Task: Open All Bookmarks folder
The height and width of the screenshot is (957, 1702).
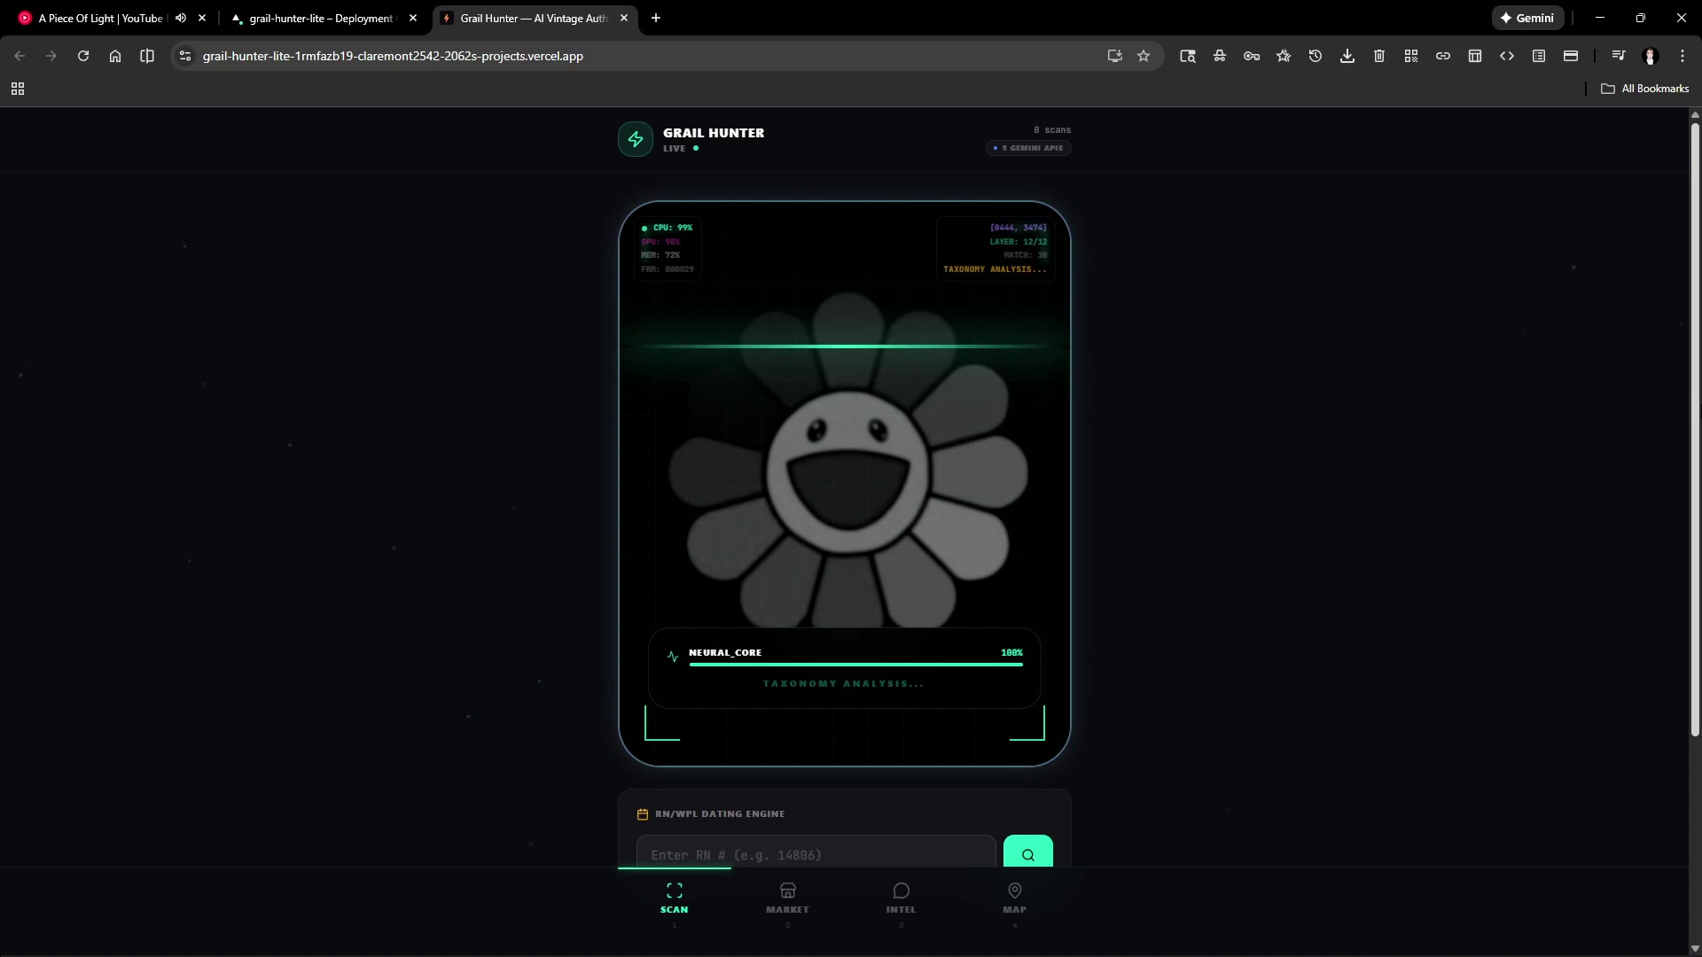Action: [x=1645, y=89]
